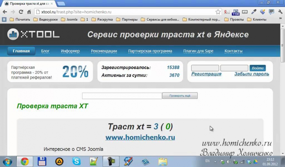Open the Проекты bookmark folder
285x167 pixels.
(x=234, y=19)
